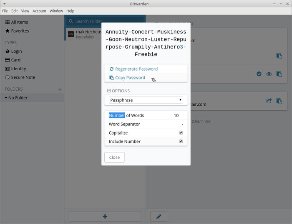The height and width of the screenshot is (224, 292).
Task: Filter by Identity type
Action: coord(16,69)
